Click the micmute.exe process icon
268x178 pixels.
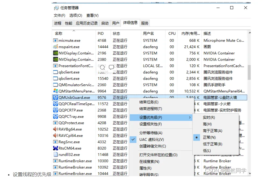pos(55,41)
